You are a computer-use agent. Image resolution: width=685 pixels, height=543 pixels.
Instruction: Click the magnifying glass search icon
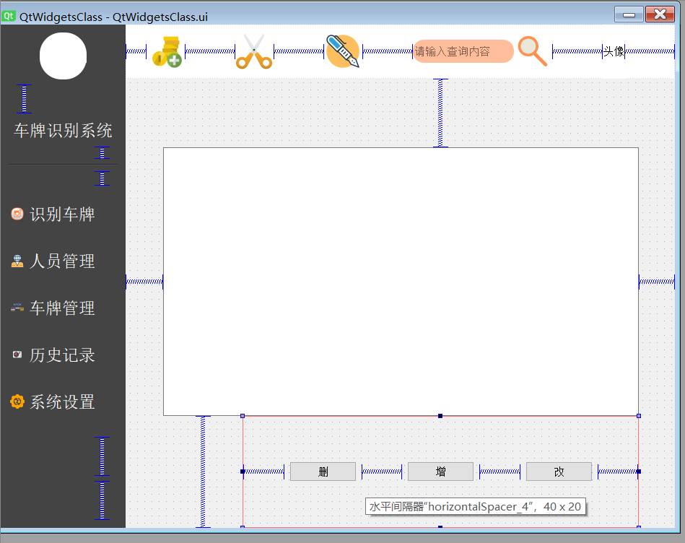(532, 51)
